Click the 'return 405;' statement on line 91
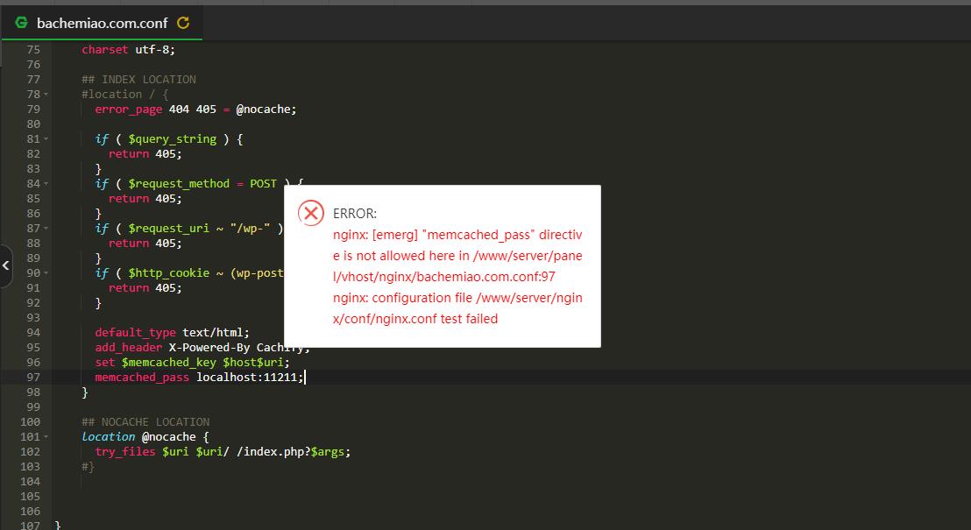The height and width of the screenshot is (530, 971). pyautogui.click(x=145, y=288)
